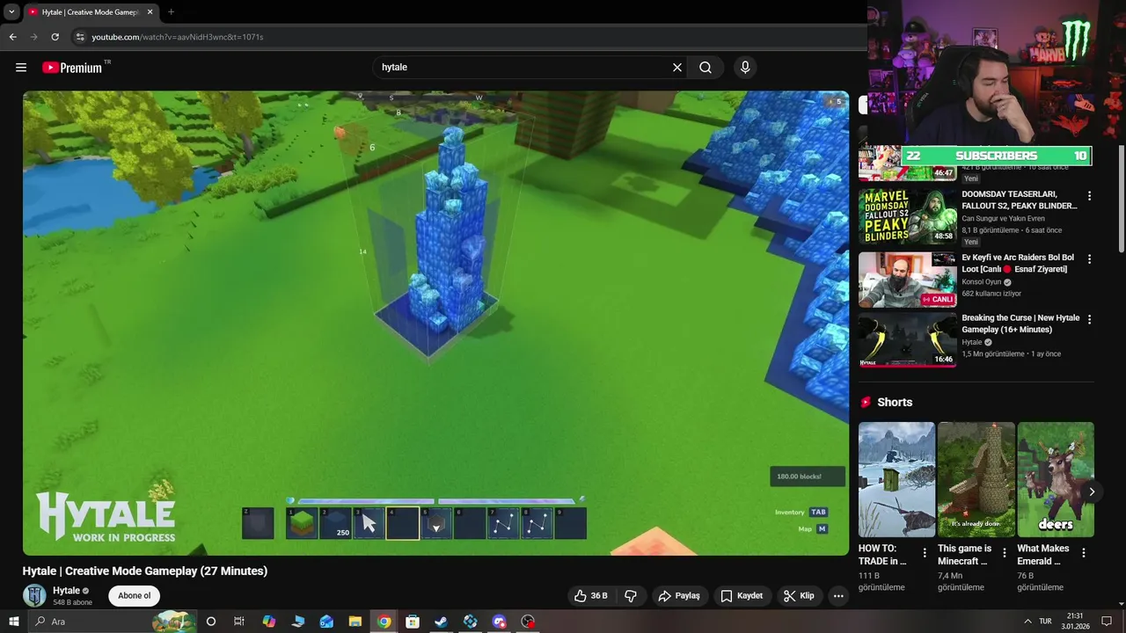View site information icon in address bar

pyautogui.click(x=80, y=37)
